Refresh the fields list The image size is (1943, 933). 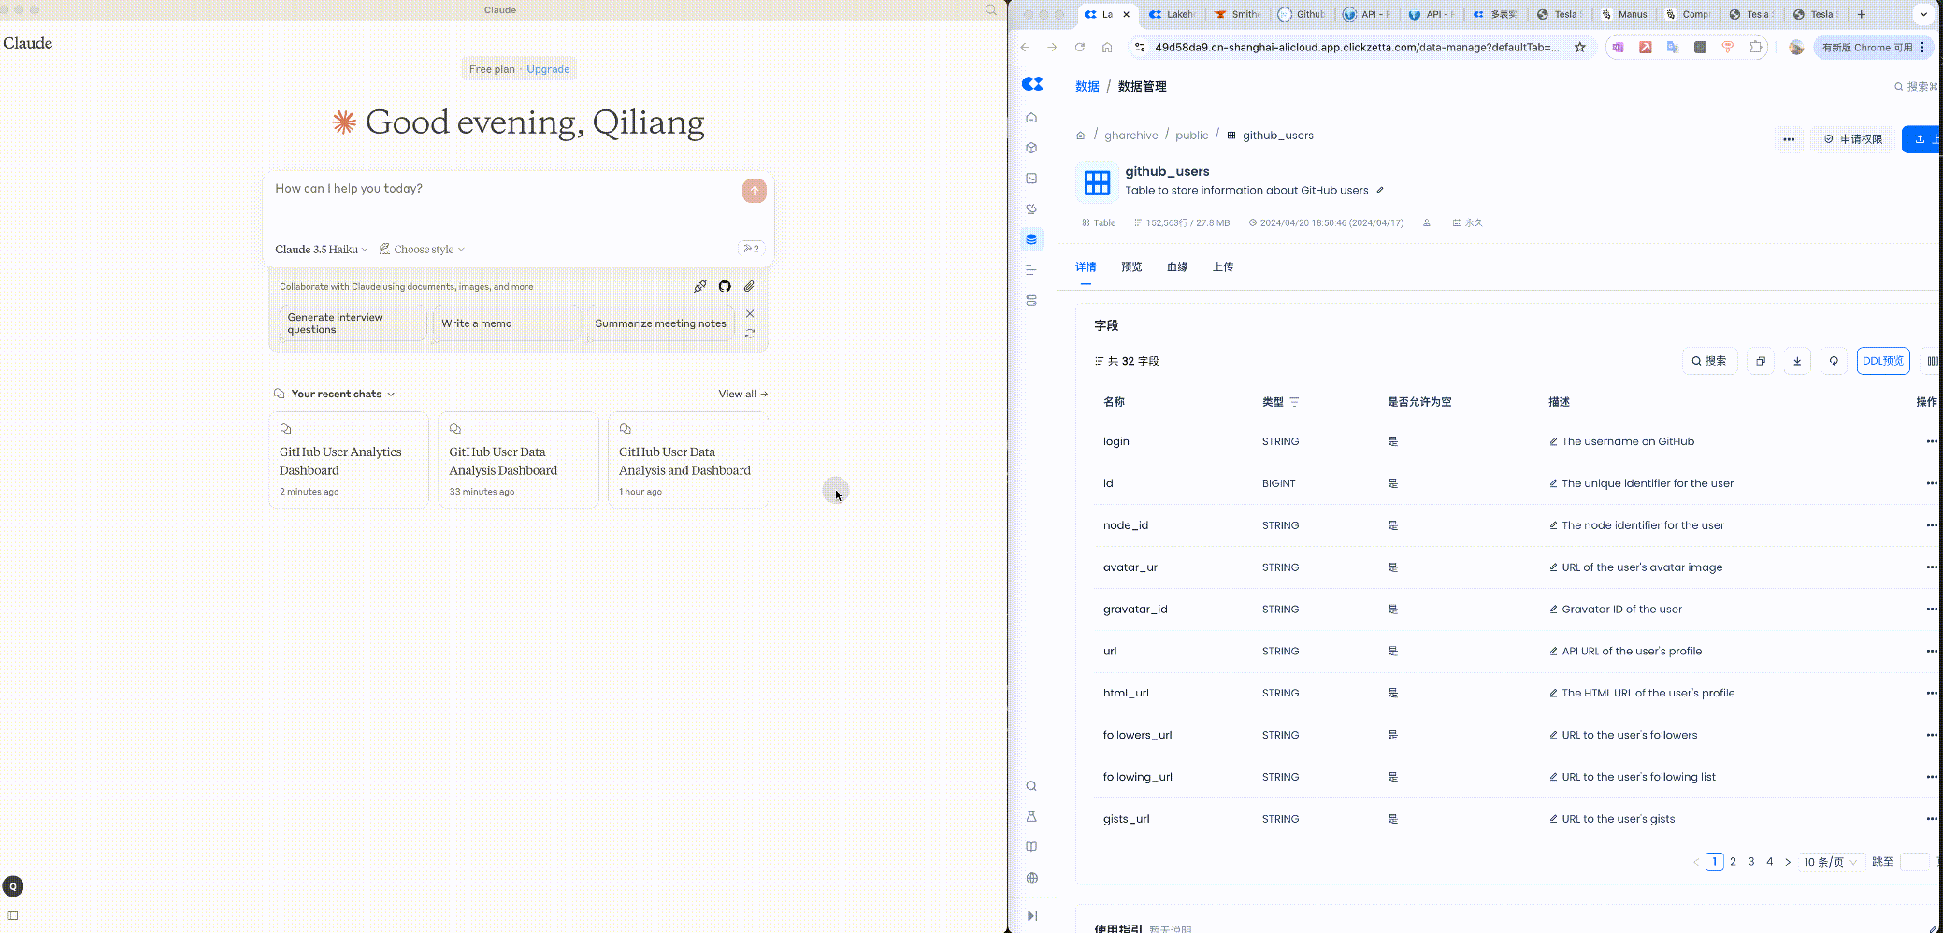1834,361
